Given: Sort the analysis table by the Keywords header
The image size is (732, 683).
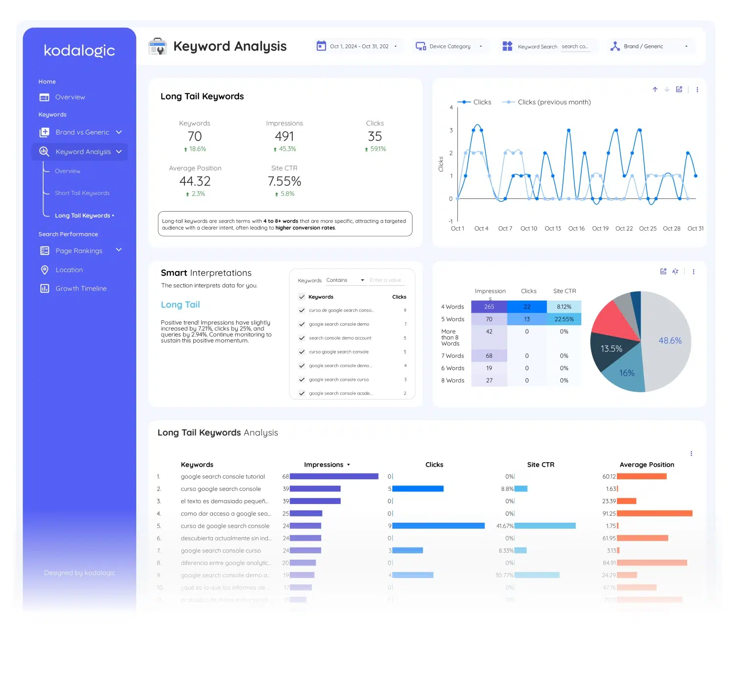Looking at the screenshot, I should click(x=197, y=465).
